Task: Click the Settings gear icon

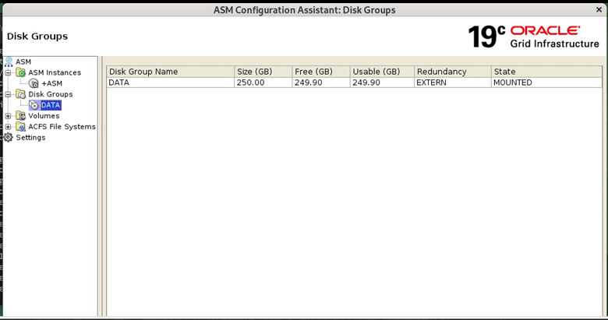Action: (x=9, y=138)
